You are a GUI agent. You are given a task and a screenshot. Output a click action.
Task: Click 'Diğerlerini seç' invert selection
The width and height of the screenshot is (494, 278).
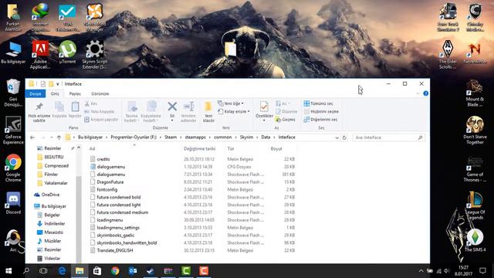click(320, 120)
